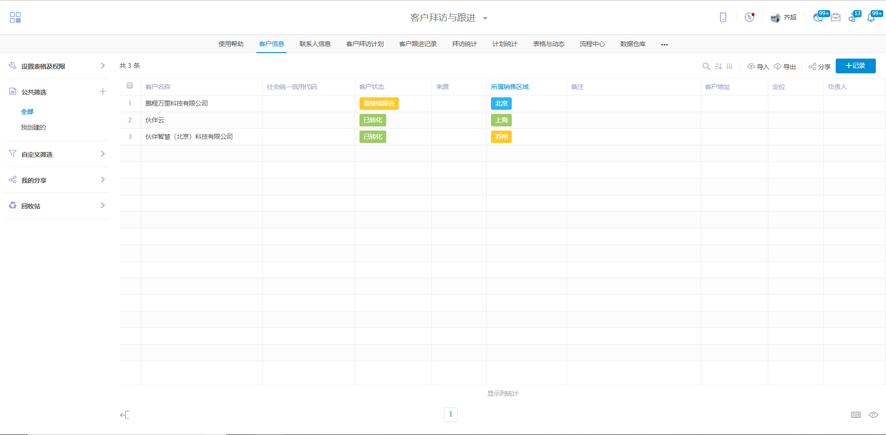This screenshot has height=435, width=886.
Task: Expand the 自定义筛选 section
Action: pyautogui.click(x=102, y=154)
